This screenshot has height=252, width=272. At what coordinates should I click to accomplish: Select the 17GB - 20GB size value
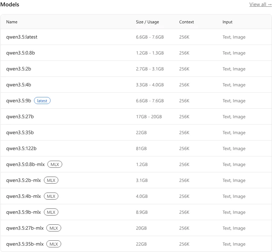tap(149, 116)
